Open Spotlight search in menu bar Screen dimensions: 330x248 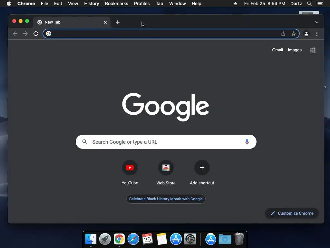pos(309,4)
